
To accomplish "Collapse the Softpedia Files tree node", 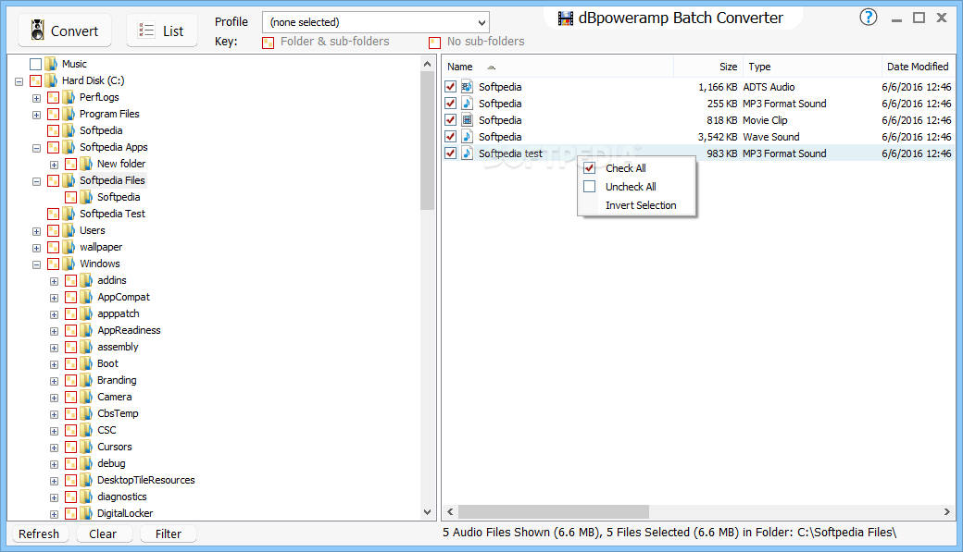I will click(x=36, y=181).
